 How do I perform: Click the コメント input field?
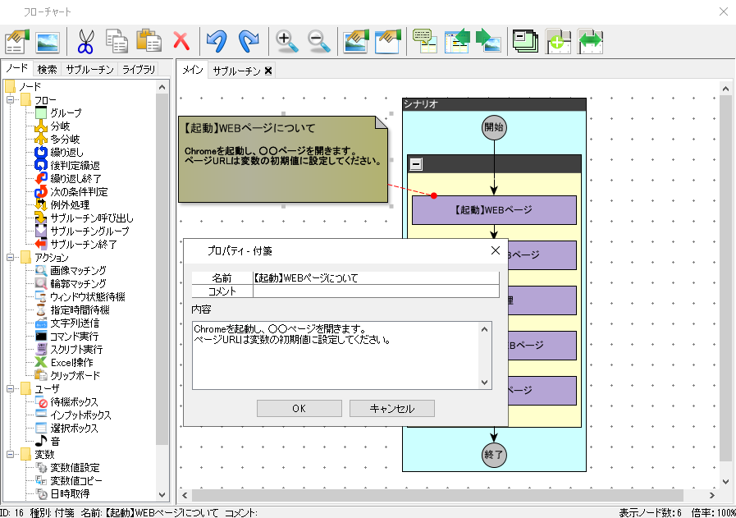376,291
